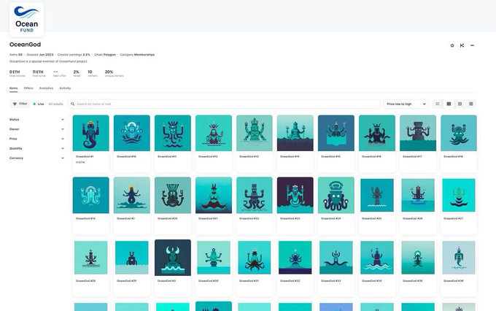Click the Memberships category label
496x311 pixels.
[144, 55]
